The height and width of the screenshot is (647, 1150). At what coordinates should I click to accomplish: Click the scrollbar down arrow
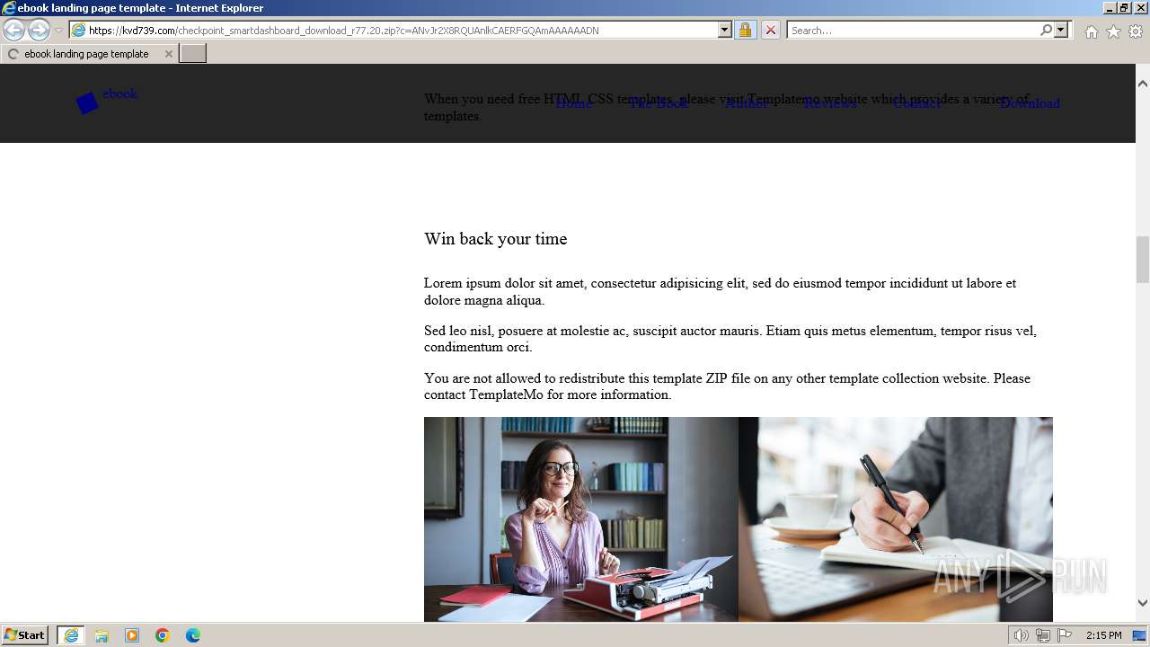click(x=1143, y=603)
